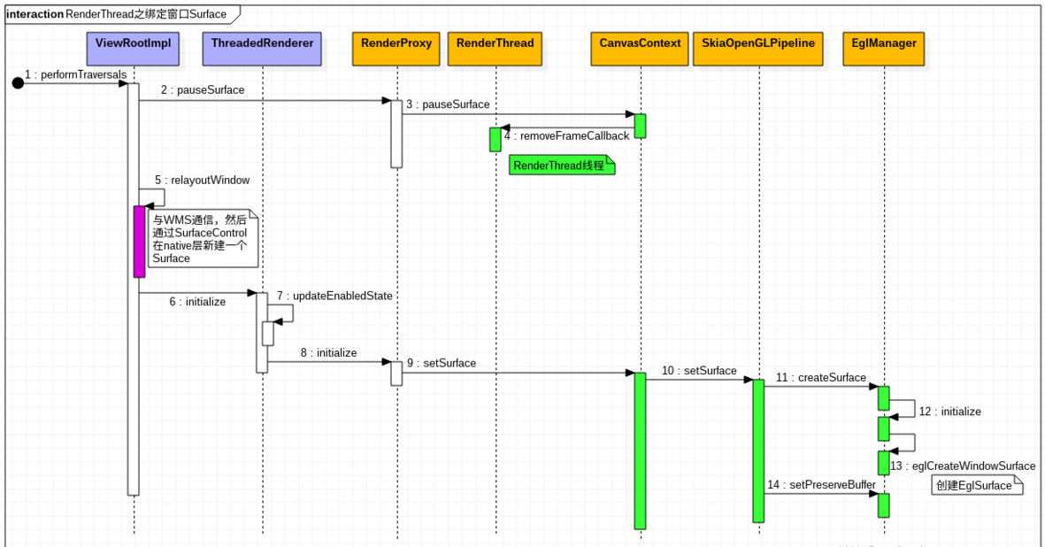Click the '12 : initialize' message label

coord(949,412)
